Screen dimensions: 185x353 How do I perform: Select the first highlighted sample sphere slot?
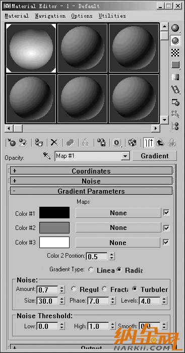31,48
